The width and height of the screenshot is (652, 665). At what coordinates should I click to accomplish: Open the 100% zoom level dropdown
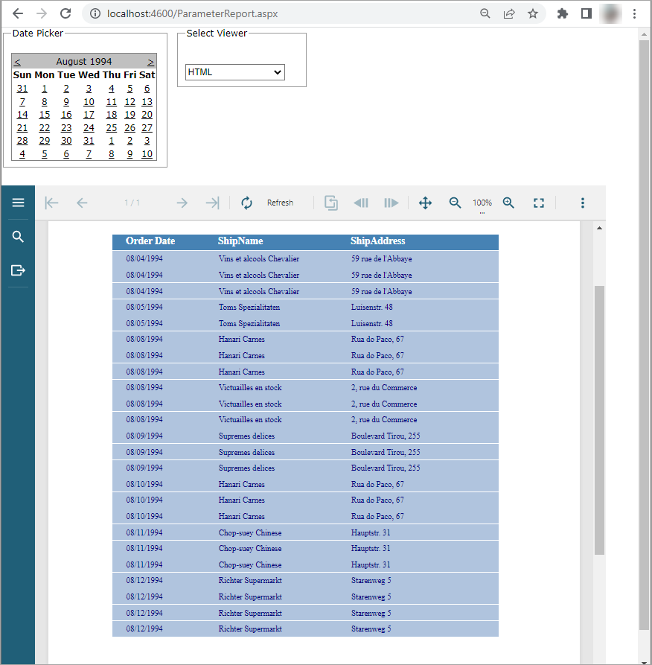(x=482, y=203)
